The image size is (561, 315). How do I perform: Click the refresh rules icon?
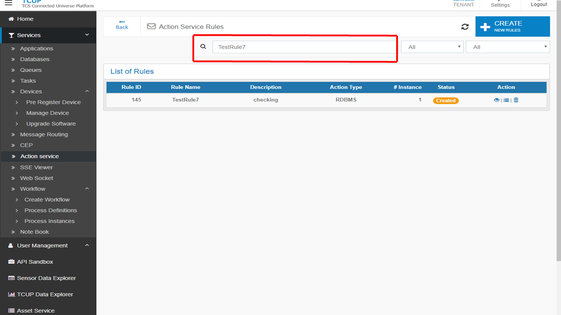point(465,27)
